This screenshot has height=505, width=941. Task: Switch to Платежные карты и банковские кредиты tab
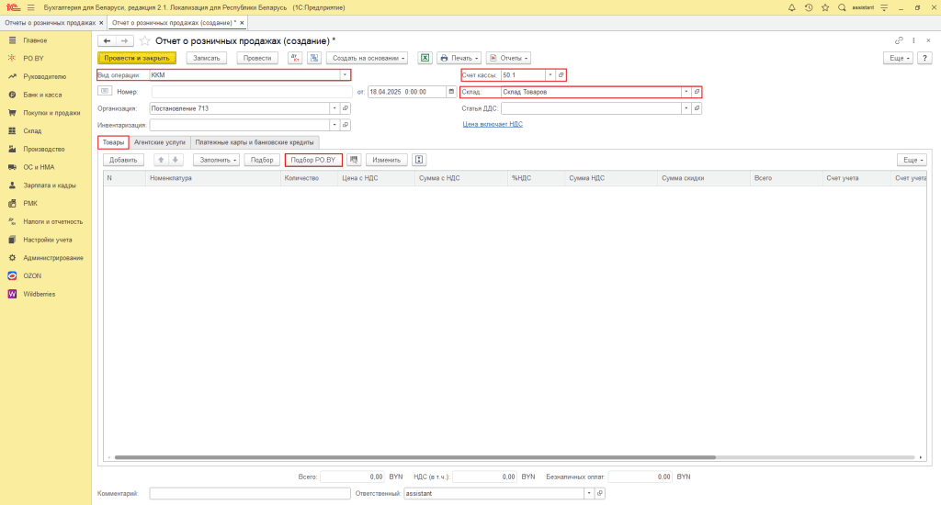[255, 142]
